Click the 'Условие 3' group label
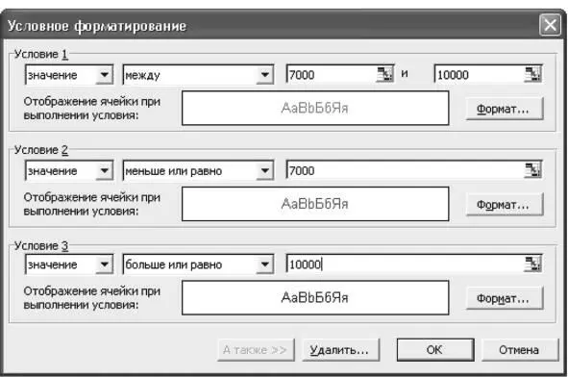 [x=41, y=246]
